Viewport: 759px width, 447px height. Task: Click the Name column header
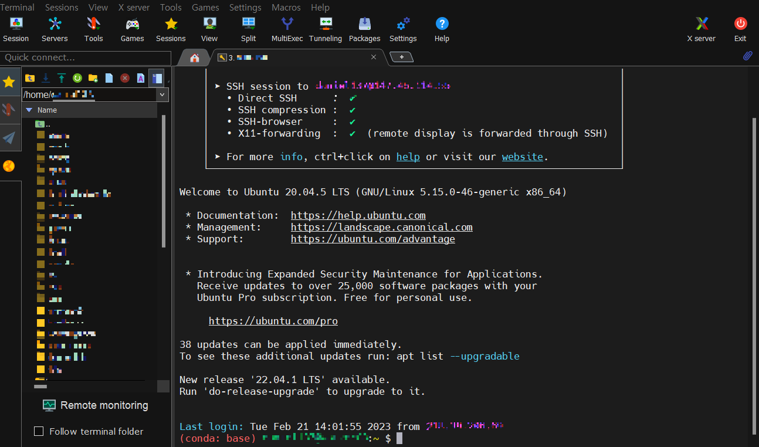coord(90,110)
